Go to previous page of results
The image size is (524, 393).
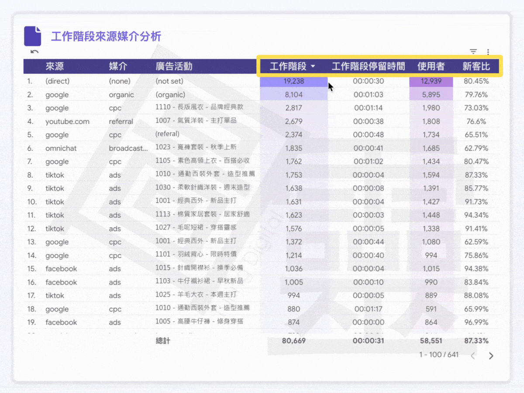(473, 355)
